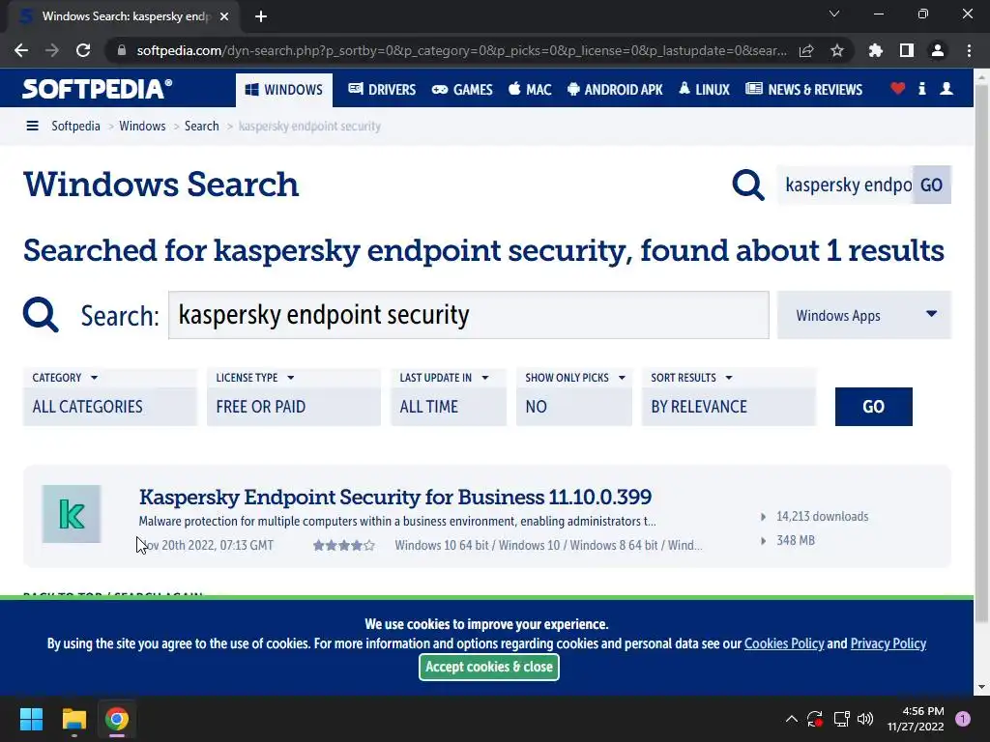990x742 pixels.
Task: Open the Show Only Picks filter
Action: pyautogui.click(x=574, y=397)
